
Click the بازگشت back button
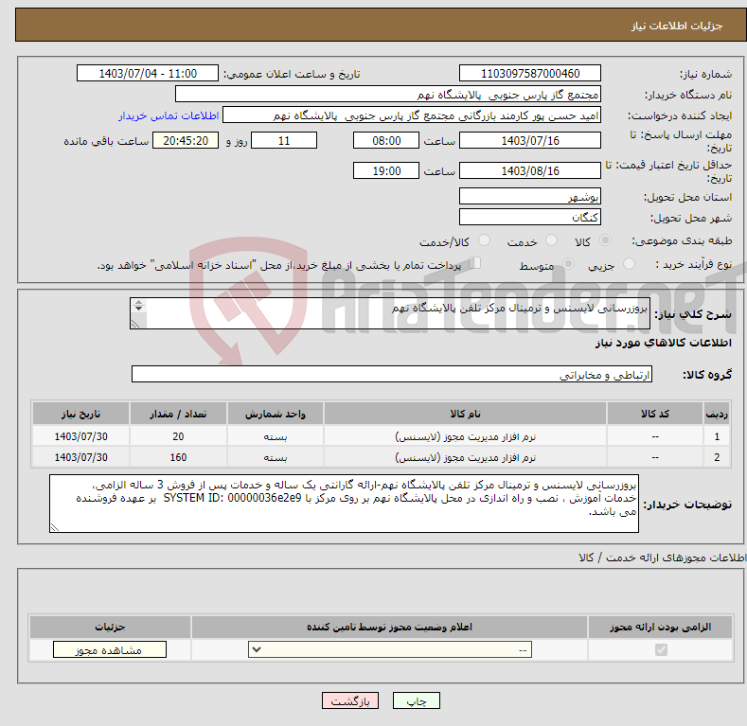click(350, 700)
